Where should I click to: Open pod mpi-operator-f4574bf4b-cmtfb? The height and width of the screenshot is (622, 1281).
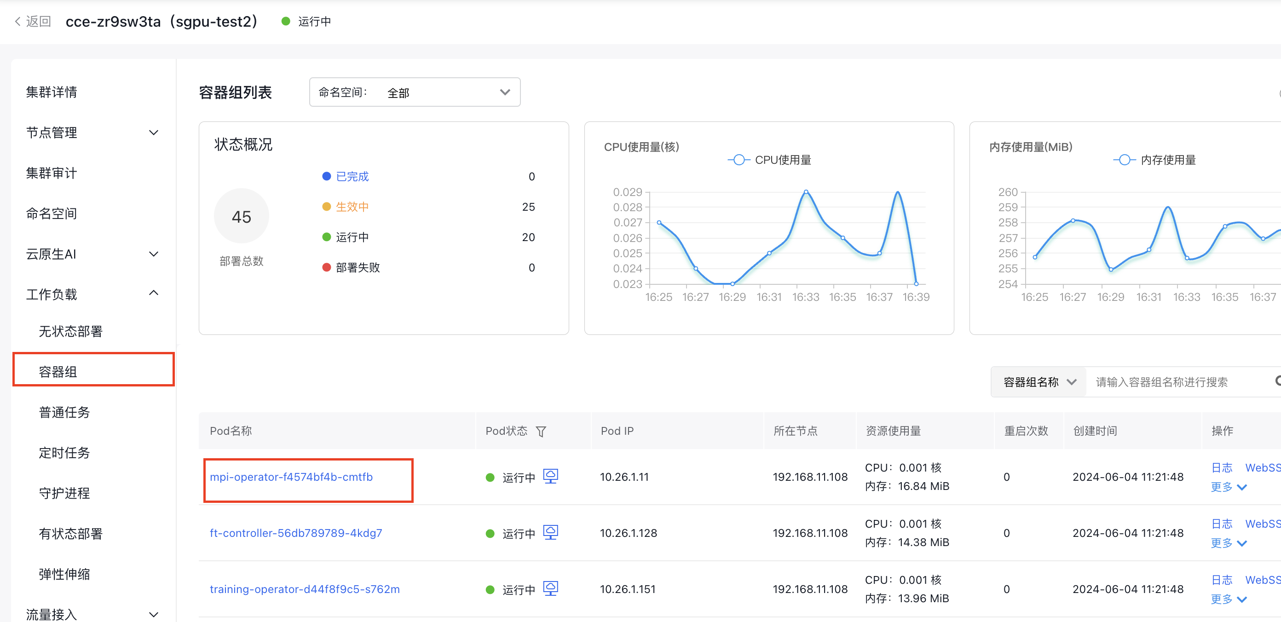[x=291, y=477]
